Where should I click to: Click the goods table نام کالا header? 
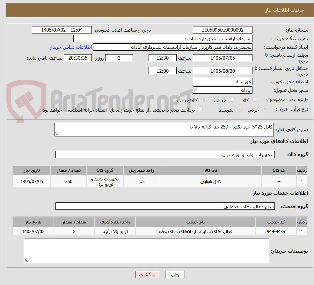(x=211, y=171)
